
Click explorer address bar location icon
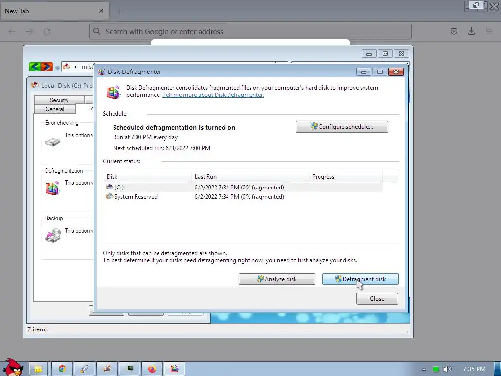point(67,66)
